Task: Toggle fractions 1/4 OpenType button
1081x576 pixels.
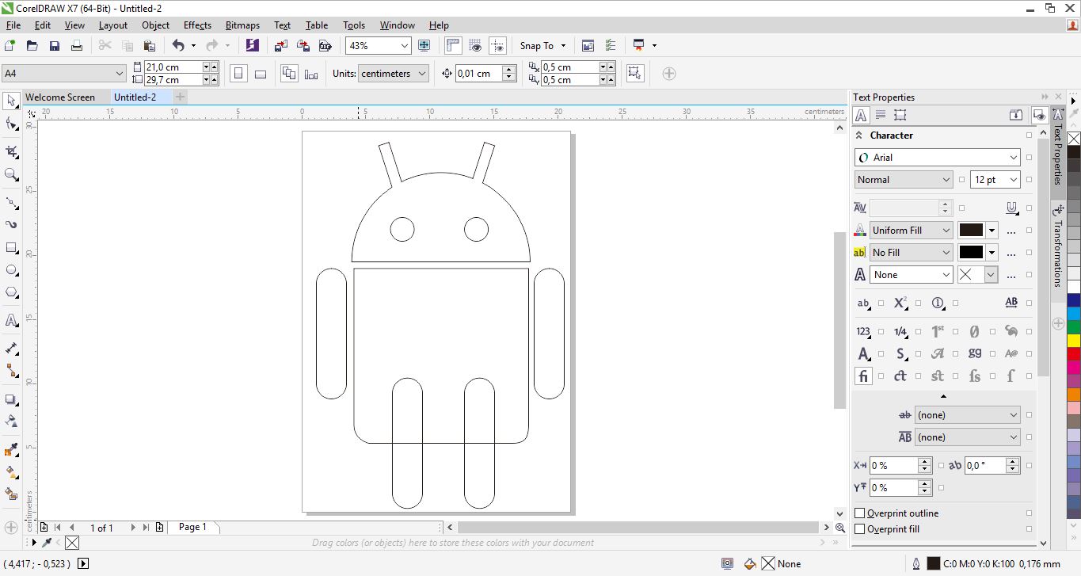Action: [900, 332]
